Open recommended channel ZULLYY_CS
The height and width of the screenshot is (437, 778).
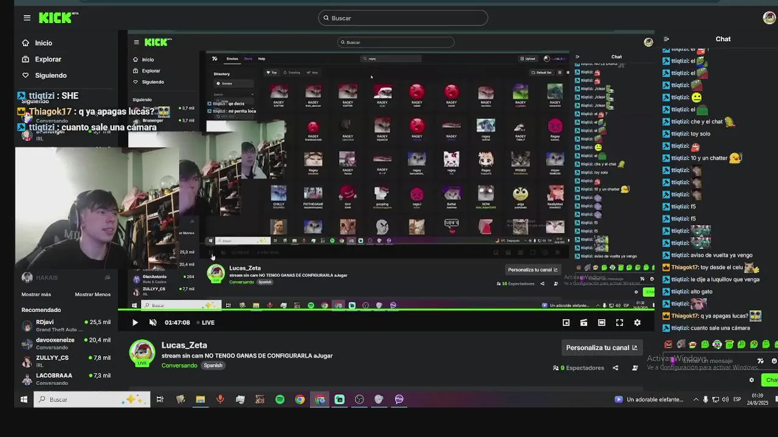(66, 361)
